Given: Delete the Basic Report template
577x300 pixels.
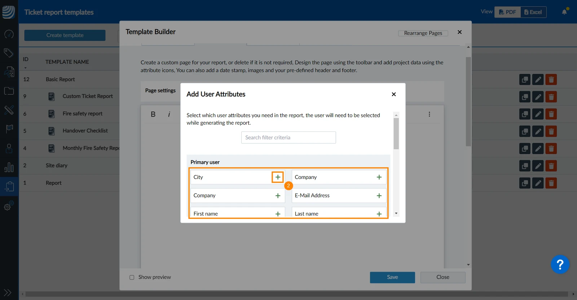Looking at the screenshot, I should tap(551, 80).
